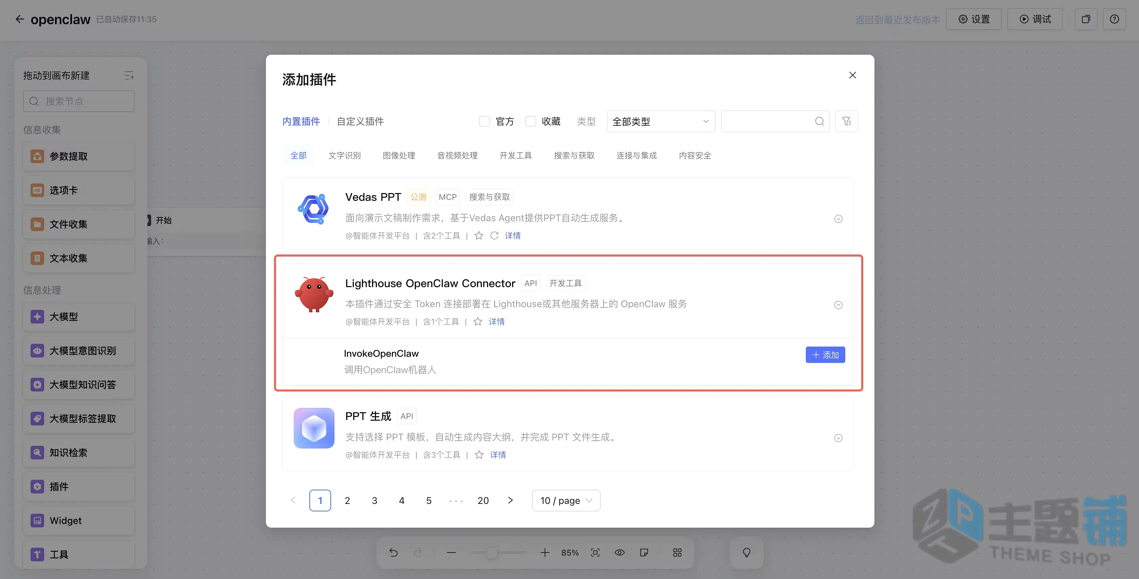Fit canvas to view icon

[595, 552]
